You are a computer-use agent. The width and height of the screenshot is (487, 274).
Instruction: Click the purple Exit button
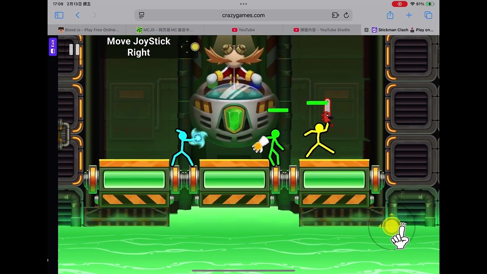point(53,46)
